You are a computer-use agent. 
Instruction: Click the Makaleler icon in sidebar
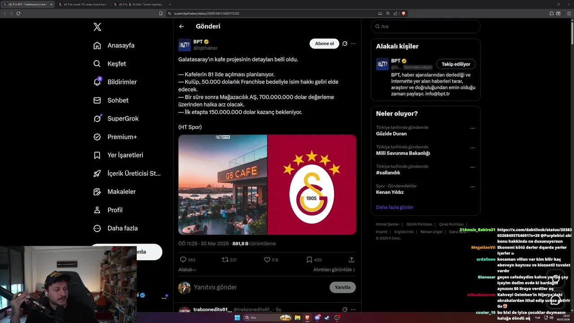point(97,192)
